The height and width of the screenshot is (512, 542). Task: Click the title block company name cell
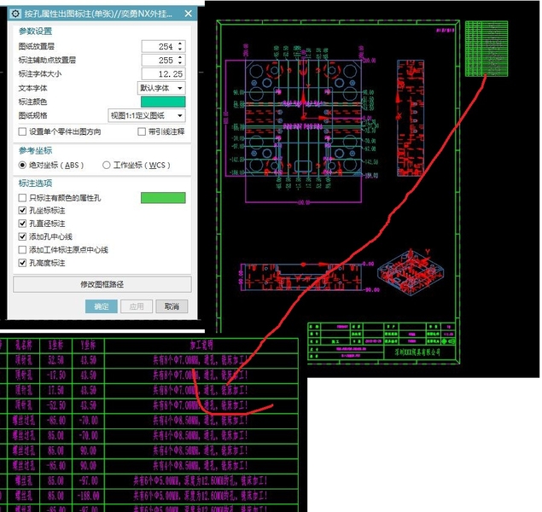pyautogui.click(x=418, y=352)
